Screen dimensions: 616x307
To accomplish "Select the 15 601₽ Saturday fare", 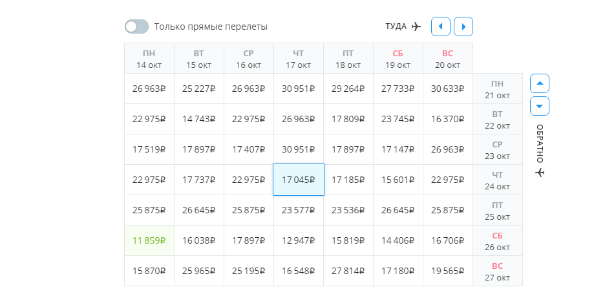I will [398, 180].
